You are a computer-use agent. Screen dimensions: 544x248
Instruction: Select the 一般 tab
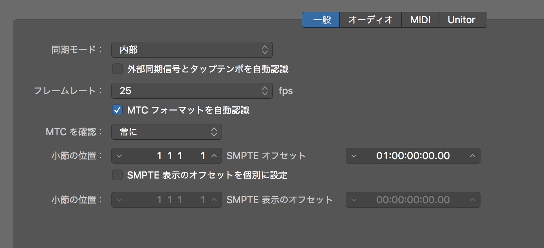[x=321, y=20]
